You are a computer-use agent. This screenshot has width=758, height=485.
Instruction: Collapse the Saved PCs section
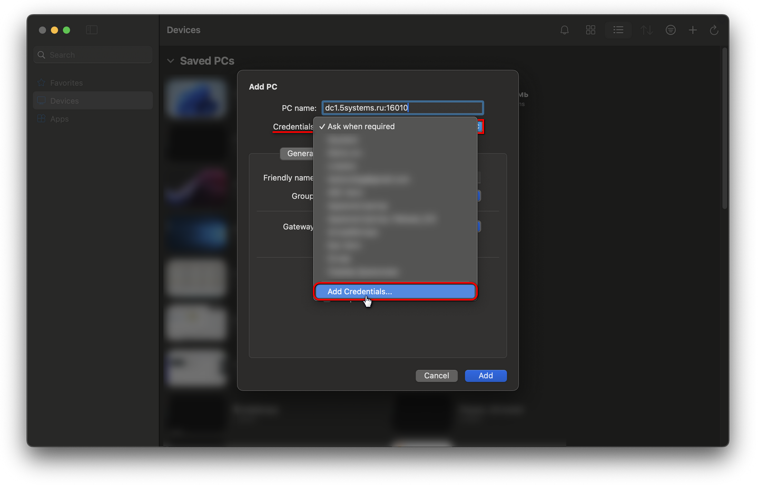(171, 61)
